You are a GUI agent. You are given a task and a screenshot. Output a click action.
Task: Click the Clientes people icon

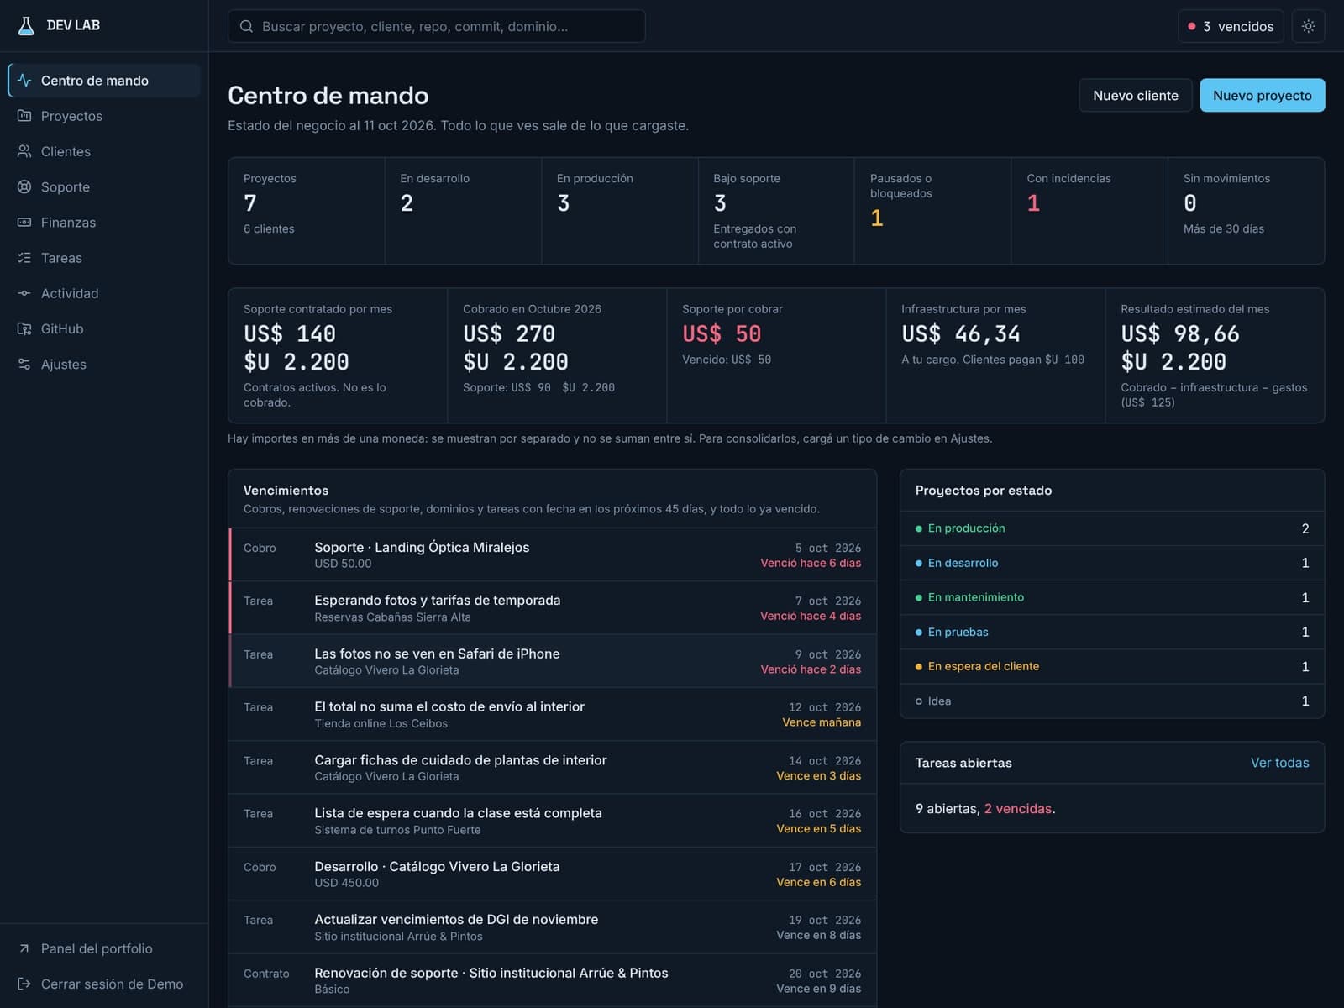(24, 151)
